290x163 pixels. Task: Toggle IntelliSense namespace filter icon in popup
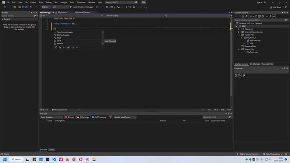click(72, 48)
